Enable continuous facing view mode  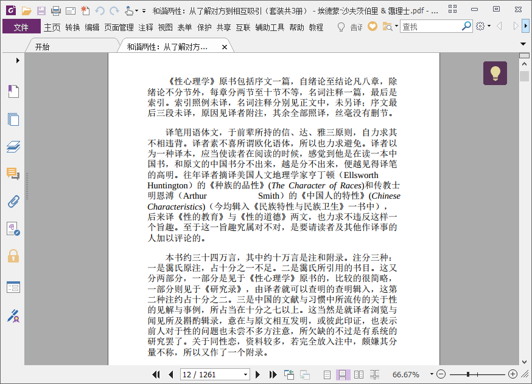click(x=374, y=374)
